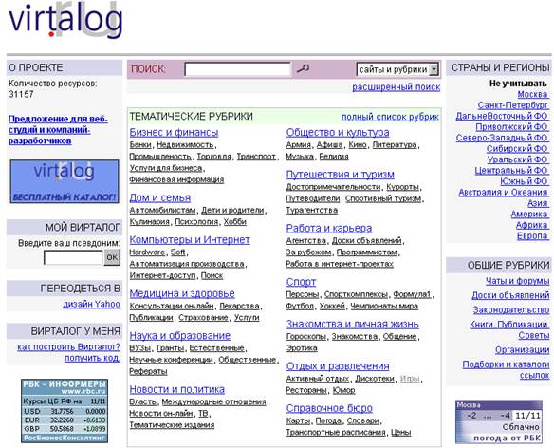Select Москва region
Screen dimensions: 554x448
[x=533, y=94]
